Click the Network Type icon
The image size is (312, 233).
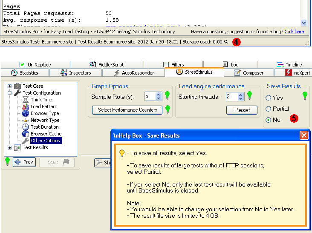click(x=26, y=120)
